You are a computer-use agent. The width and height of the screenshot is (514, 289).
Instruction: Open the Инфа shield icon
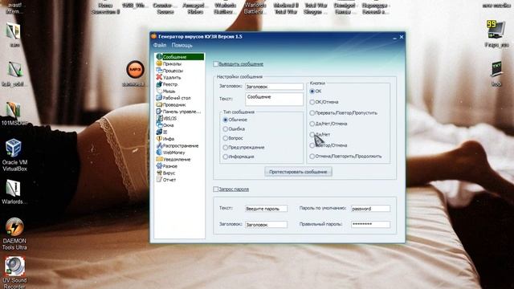(159, 139)
